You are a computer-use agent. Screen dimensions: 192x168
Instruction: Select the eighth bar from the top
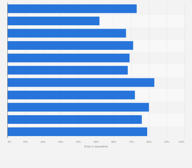tap(71, 95)
